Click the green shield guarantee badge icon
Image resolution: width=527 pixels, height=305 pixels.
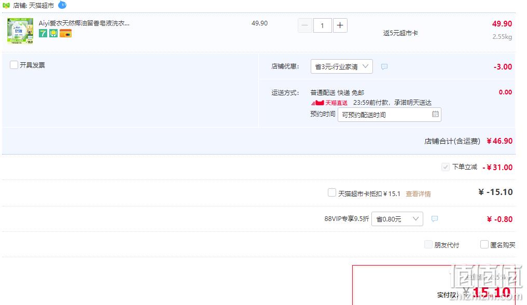pyautogui.click(x=53, y=33)
